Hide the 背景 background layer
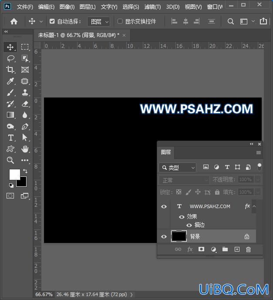 164,237
